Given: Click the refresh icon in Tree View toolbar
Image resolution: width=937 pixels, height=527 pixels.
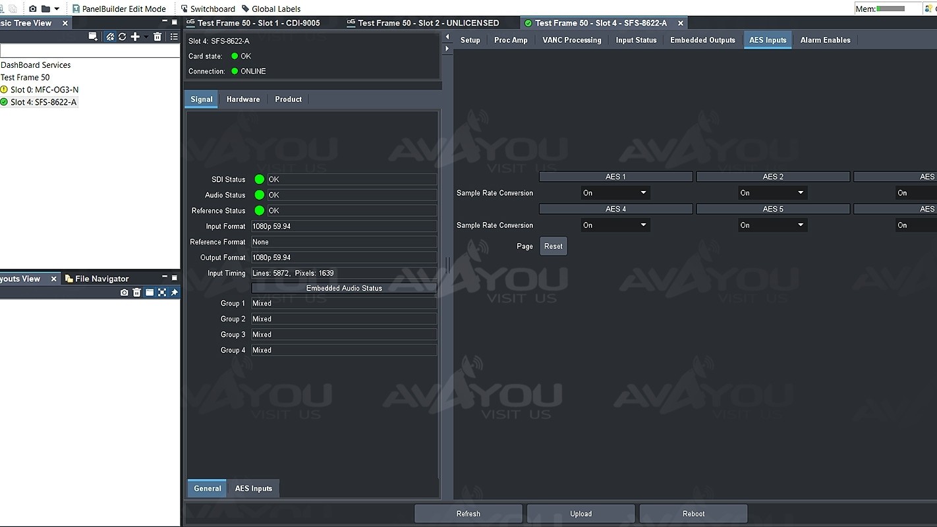Looking at the screenshot, I should tap(122, 37).
